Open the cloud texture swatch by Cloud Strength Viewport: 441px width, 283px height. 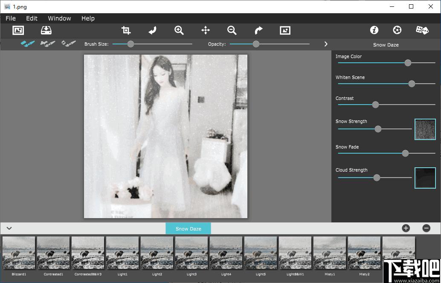tap(425, 178)
